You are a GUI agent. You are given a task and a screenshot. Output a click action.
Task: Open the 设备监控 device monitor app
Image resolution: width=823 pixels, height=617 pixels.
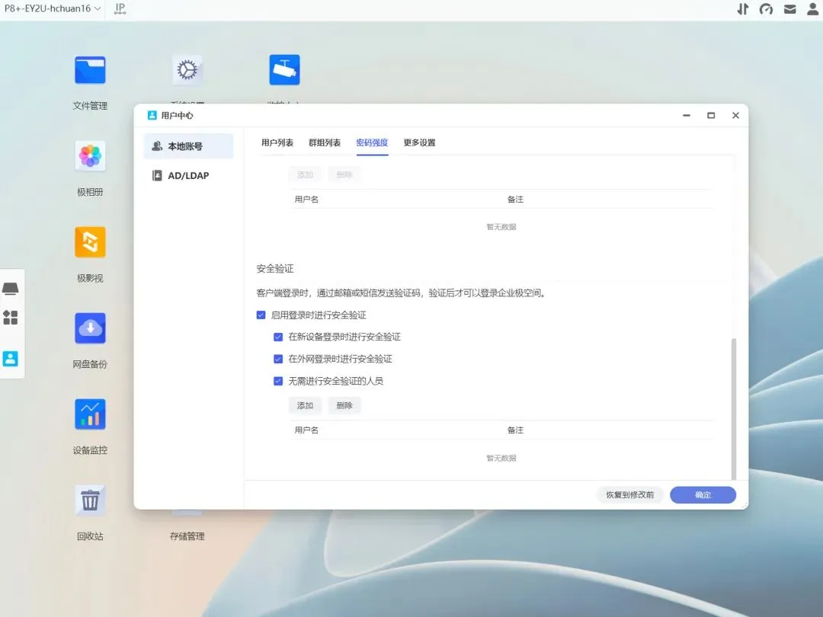click(x=90, y=414)
